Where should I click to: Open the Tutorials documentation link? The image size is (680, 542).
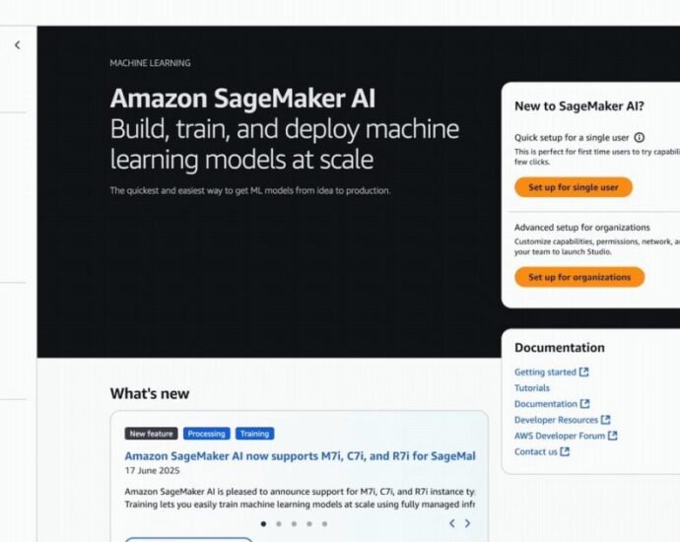coord(532,388)
